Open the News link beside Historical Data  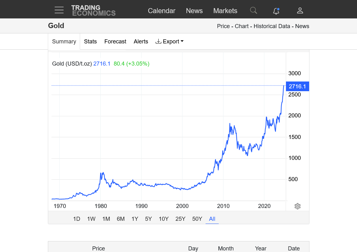tap(302, 26)
